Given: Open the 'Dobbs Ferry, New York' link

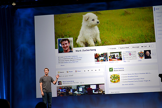Looking at the screenshot, I should point(71,62).
